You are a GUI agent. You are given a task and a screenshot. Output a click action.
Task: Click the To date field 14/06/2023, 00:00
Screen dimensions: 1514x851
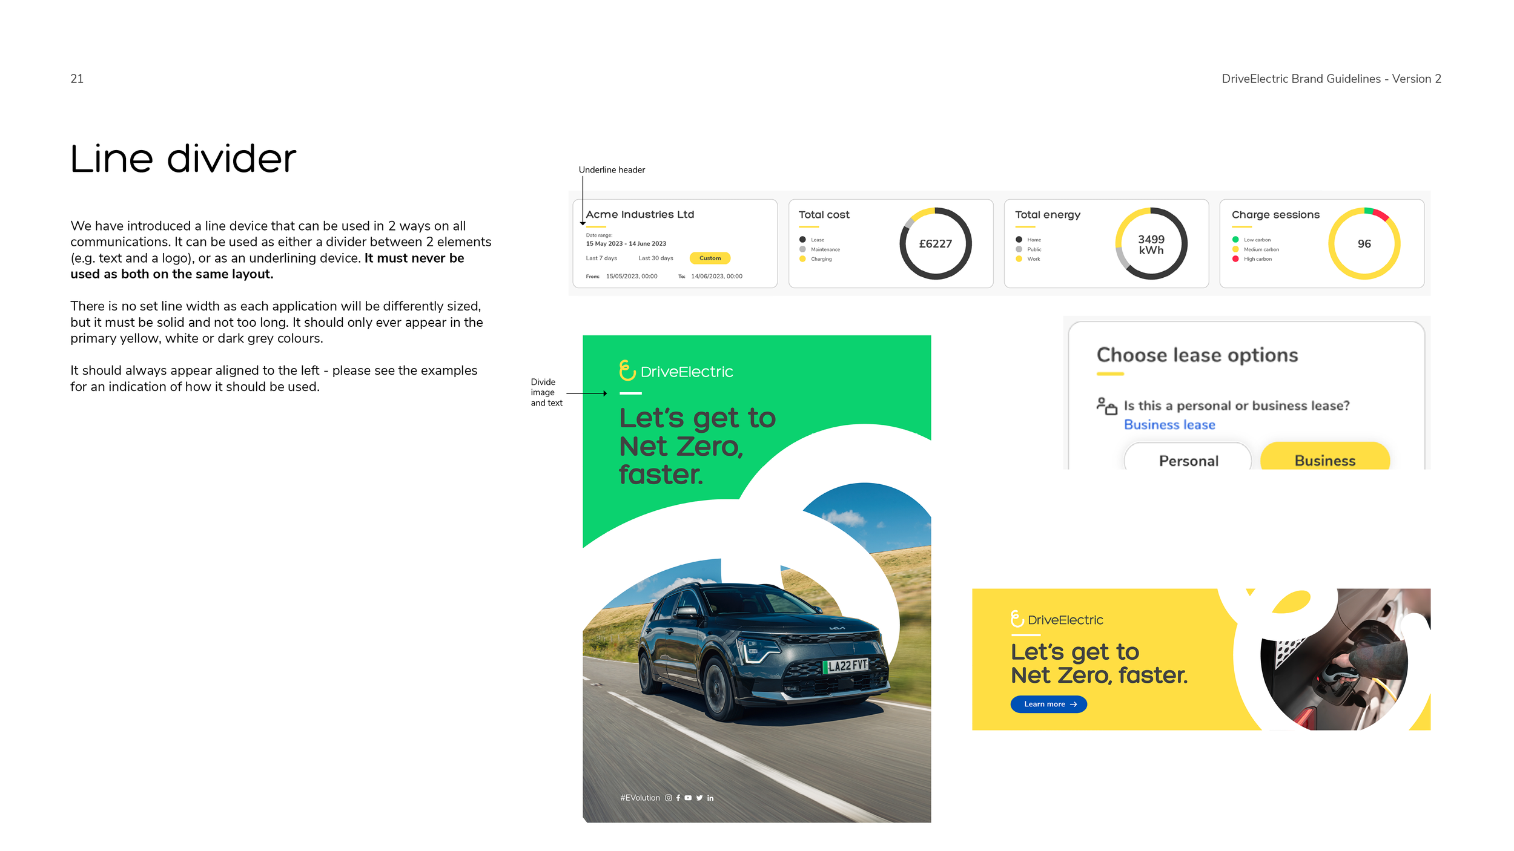coord(716,276)
